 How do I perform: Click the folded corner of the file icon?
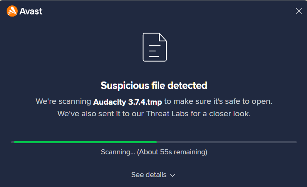(x=163, y=37)
